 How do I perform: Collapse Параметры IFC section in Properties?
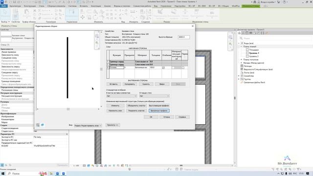click(x=67, y=134)
